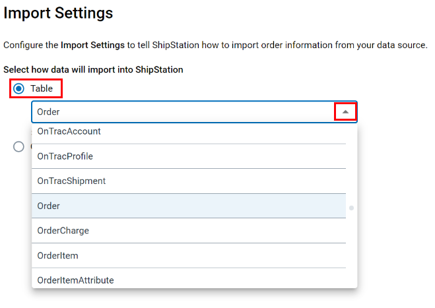This screenshot has height=308, width=435.
Task: Choose OrderItem from the list
Action: point(189,256)
